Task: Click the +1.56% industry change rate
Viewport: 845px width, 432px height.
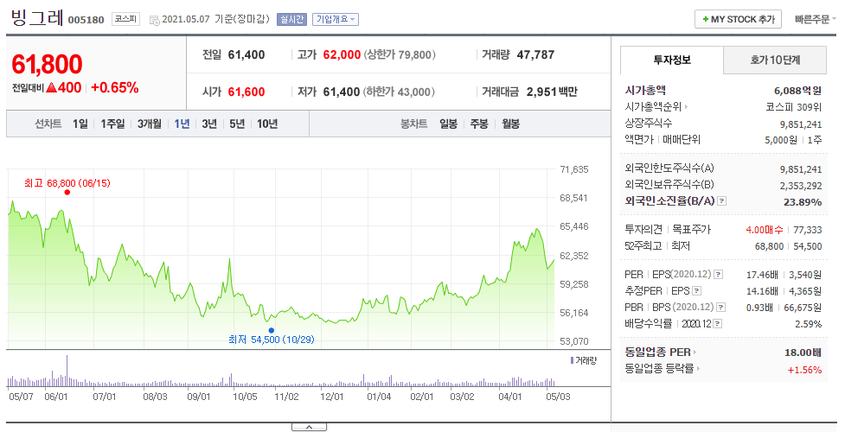Action: [x=804, y=370]
